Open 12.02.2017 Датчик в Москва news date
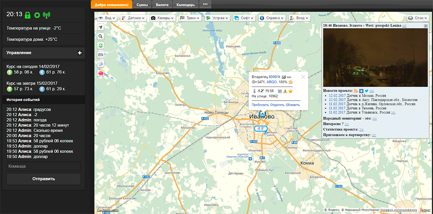Viewport: 433px width, 214px height. tap(337, 95)
